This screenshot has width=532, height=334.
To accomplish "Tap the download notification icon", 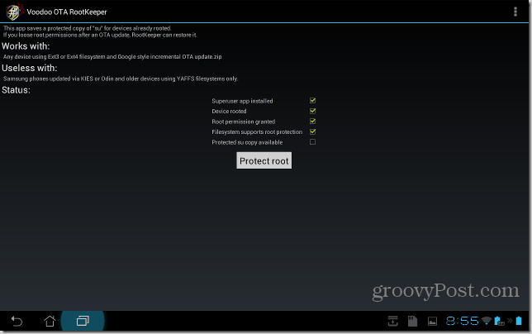I will pyautogui.click(x=393, y=321).
